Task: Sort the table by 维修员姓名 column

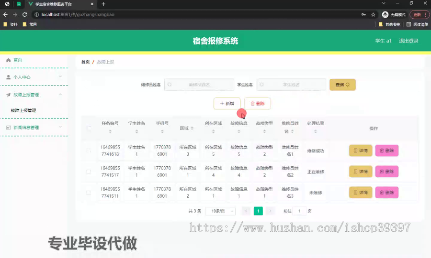Action: click(x=292, y=131)
